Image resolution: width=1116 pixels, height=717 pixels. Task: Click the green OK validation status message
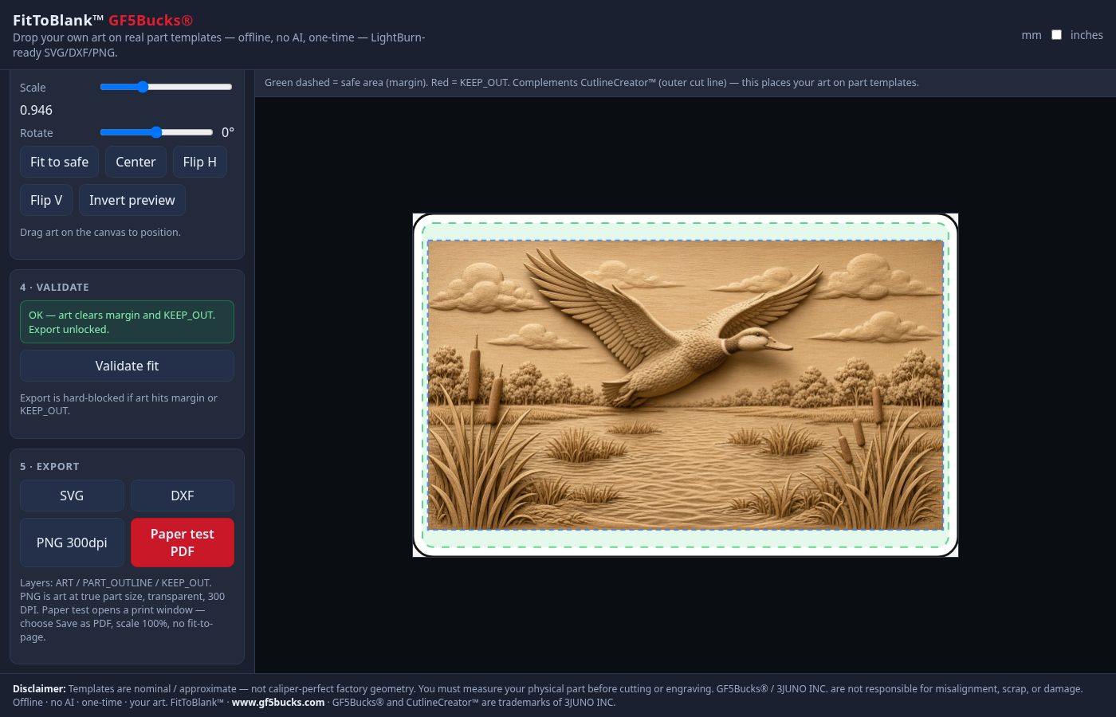pos(127,322)
